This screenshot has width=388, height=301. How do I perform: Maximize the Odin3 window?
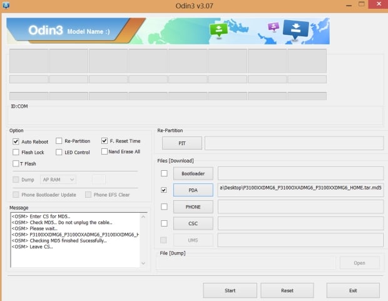click(362, 4)
